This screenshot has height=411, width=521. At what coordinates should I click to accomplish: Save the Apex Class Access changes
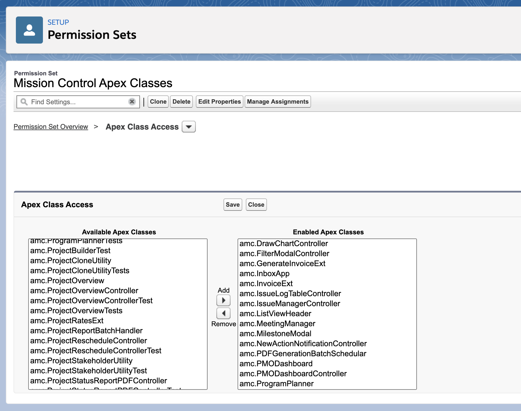tap(232, 204)
